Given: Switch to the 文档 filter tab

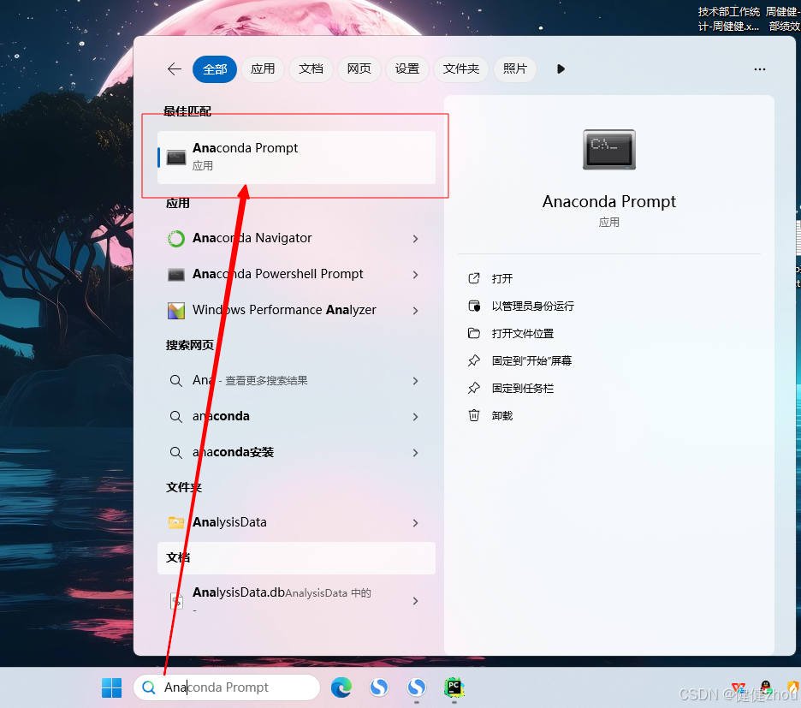Looking at the screenshot, I should (x=311, y=69).
